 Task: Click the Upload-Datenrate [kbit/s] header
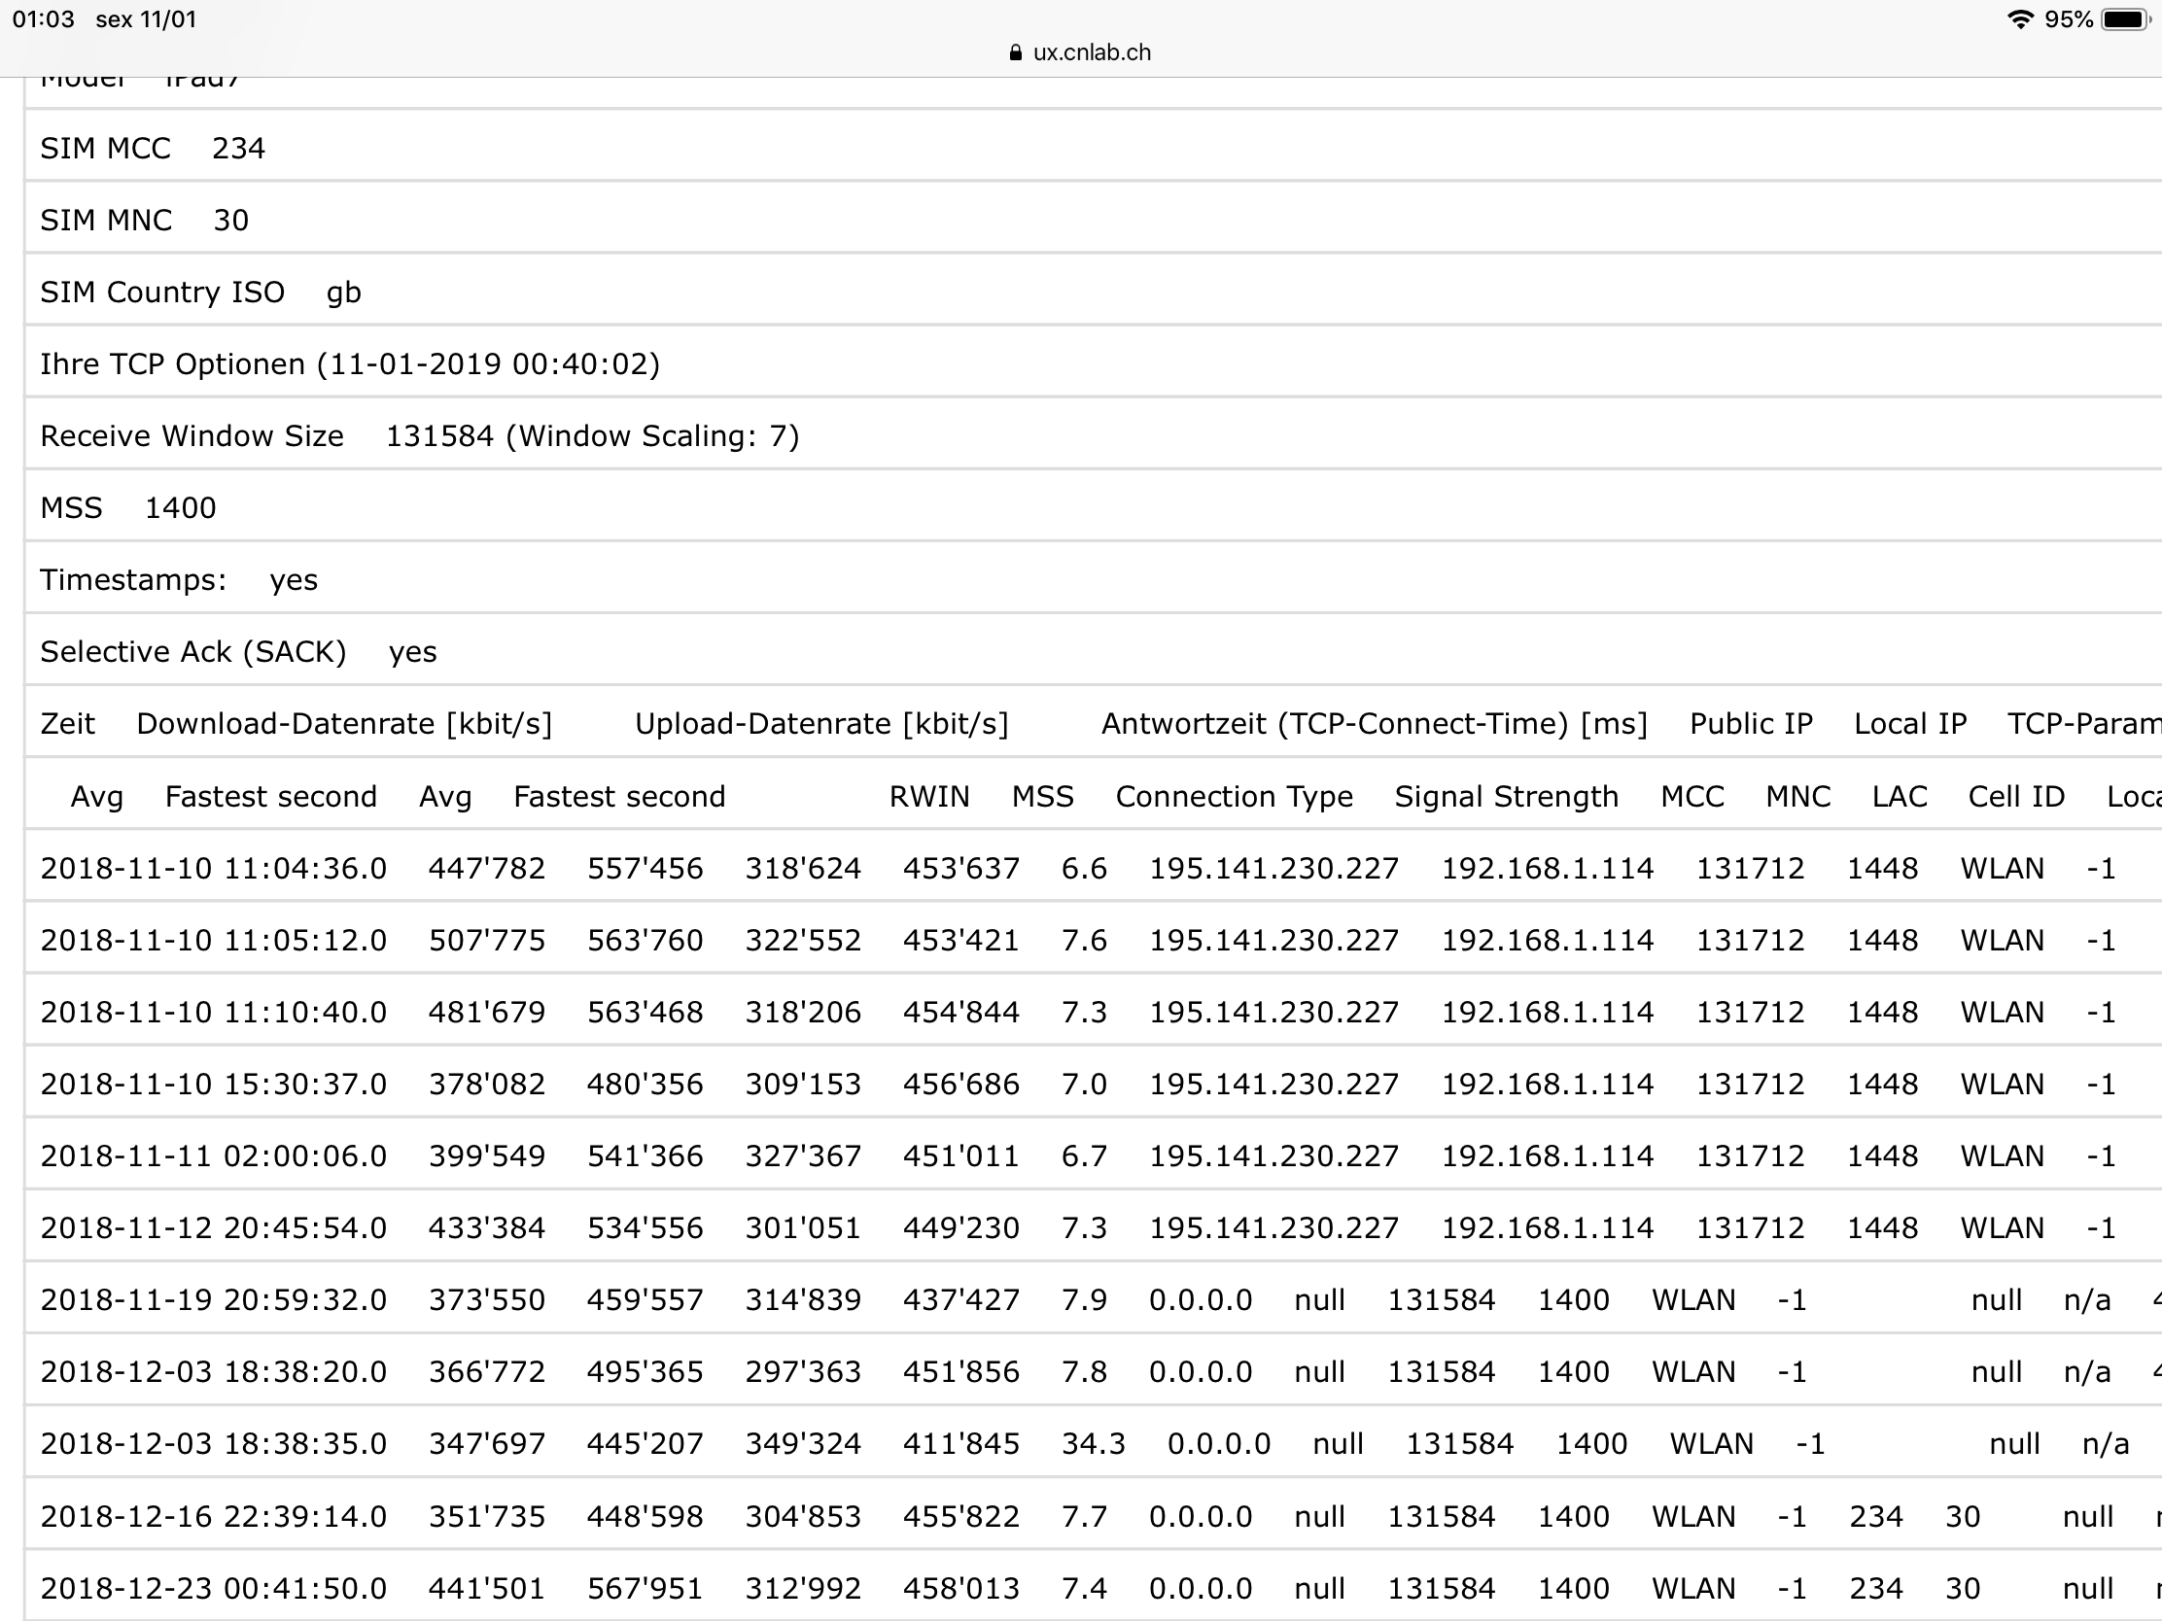coord(821,724)
